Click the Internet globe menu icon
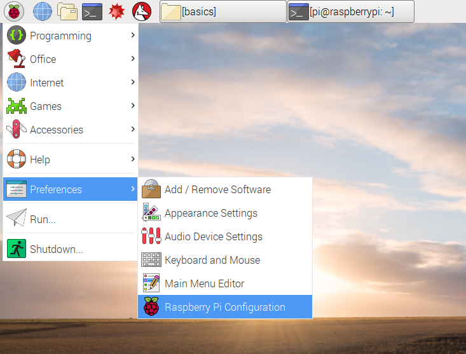Viewport: 466px width, 354px height. (17, 82)
